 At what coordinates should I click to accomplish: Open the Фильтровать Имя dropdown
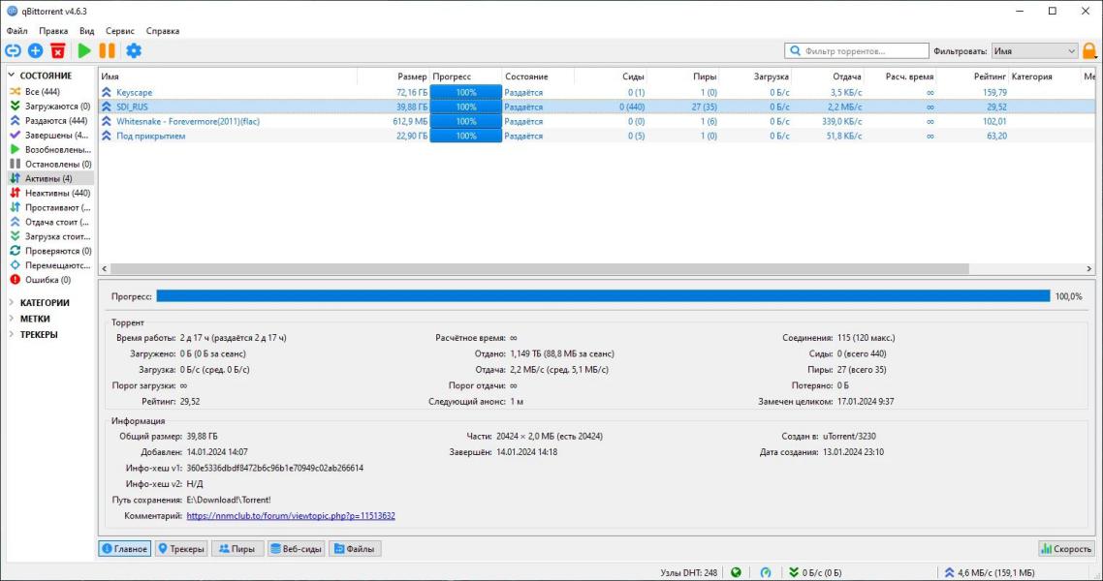click(x=1034, y=51)
